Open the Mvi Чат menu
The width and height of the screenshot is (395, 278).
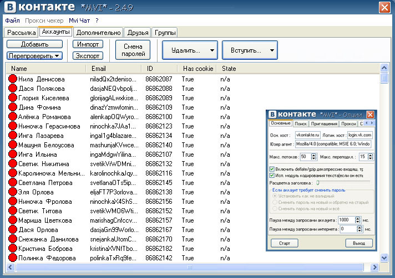tap(79, 20)
